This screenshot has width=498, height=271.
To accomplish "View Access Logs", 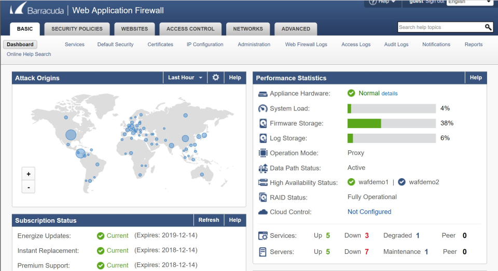I will 356,45.
